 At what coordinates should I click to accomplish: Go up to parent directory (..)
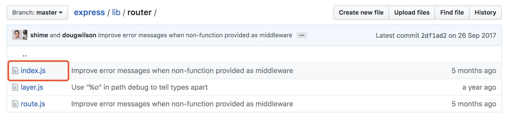coord(25,55)
